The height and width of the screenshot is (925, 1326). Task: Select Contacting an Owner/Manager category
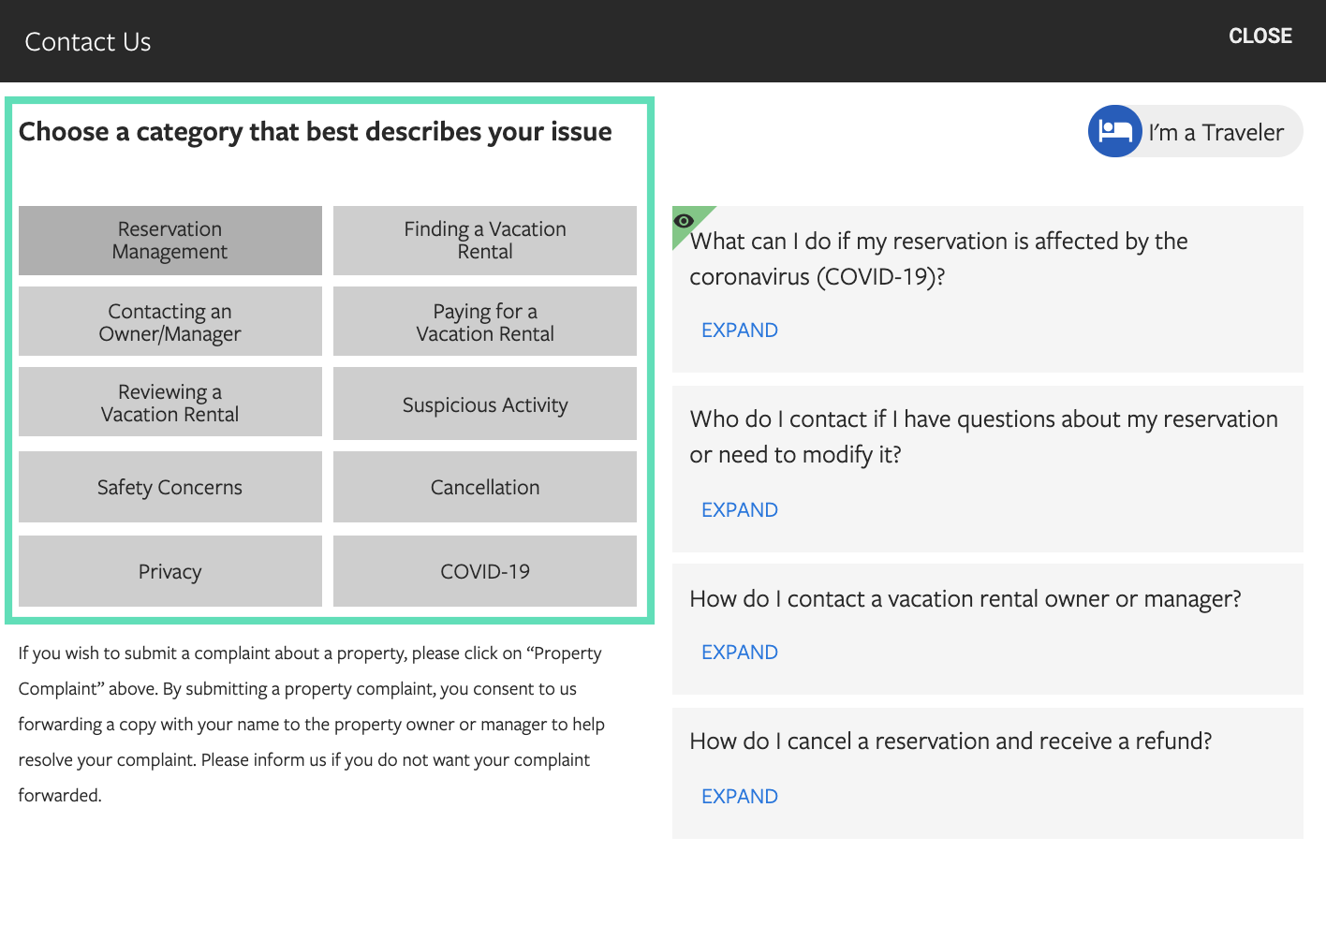170,321
